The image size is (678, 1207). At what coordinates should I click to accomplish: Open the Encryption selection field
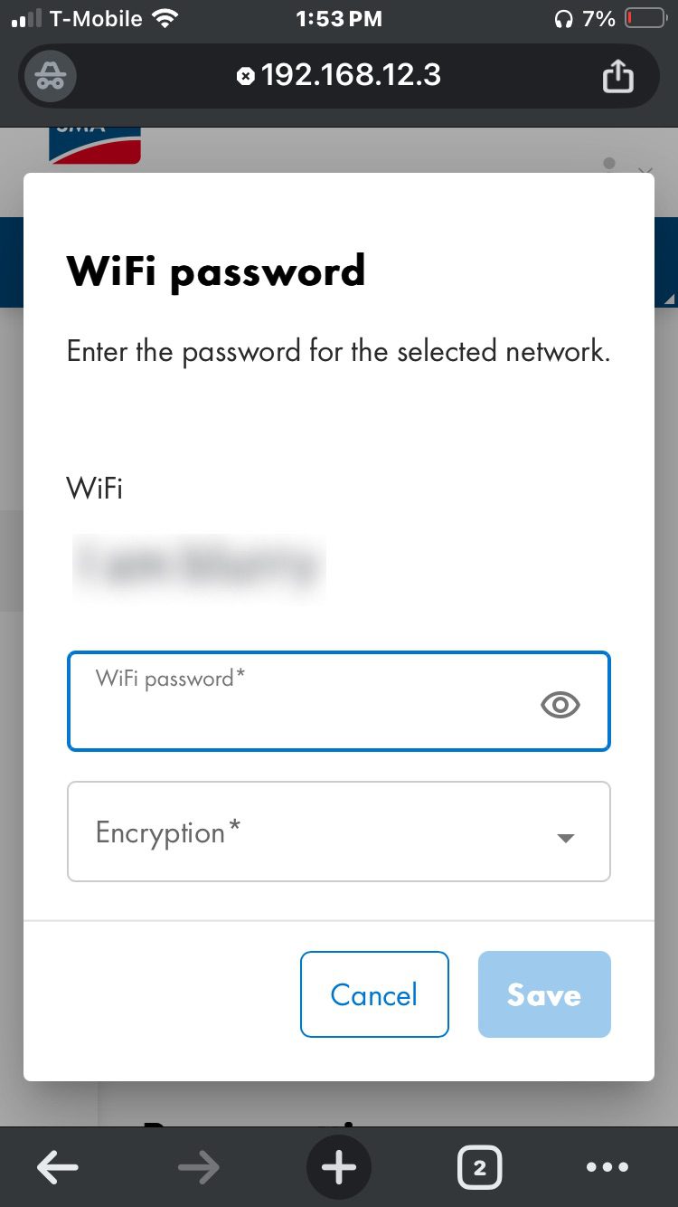pyautogui.click(x=339, y=832)
